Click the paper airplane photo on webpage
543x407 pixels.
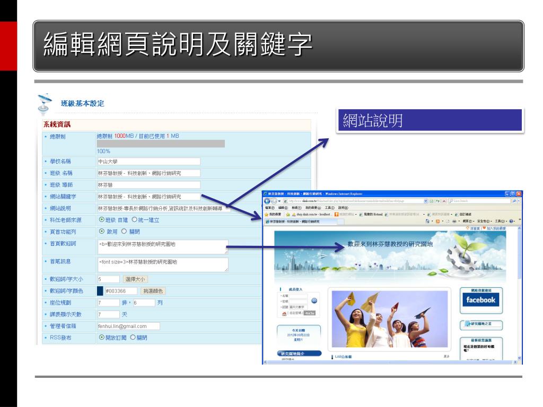[x=390, y=318]
